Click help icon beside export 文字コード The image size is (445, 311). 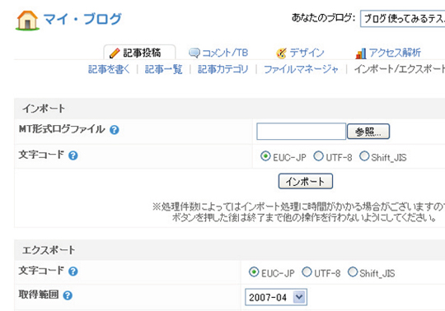pyautogui.click(x=73, y=272)
